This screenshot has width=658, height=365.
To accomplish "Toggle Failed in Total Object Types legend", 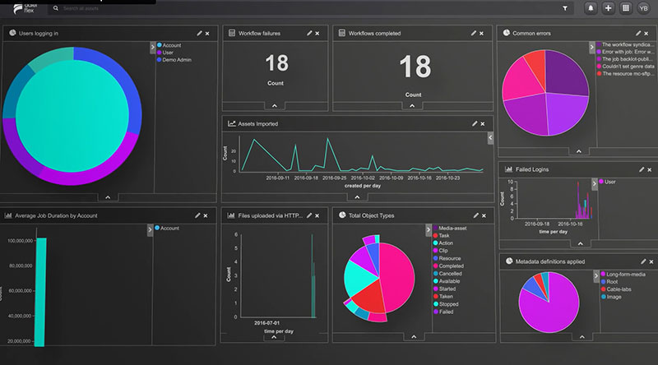I will [443, 312].
